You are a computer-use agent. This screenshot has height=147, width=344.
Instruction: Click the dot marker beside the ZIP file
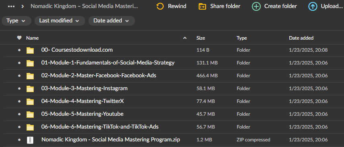coord(19,139)
